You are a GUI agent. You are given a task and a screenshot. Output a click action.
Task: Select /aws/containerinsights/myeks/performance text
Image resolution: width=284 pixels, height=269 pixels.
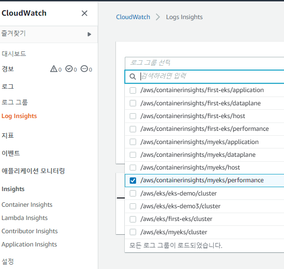[202, 180]
